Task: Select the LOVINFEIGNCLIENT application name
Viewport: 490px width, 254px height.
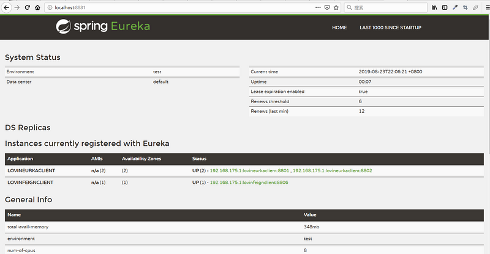Action: [x=30, y=183]
